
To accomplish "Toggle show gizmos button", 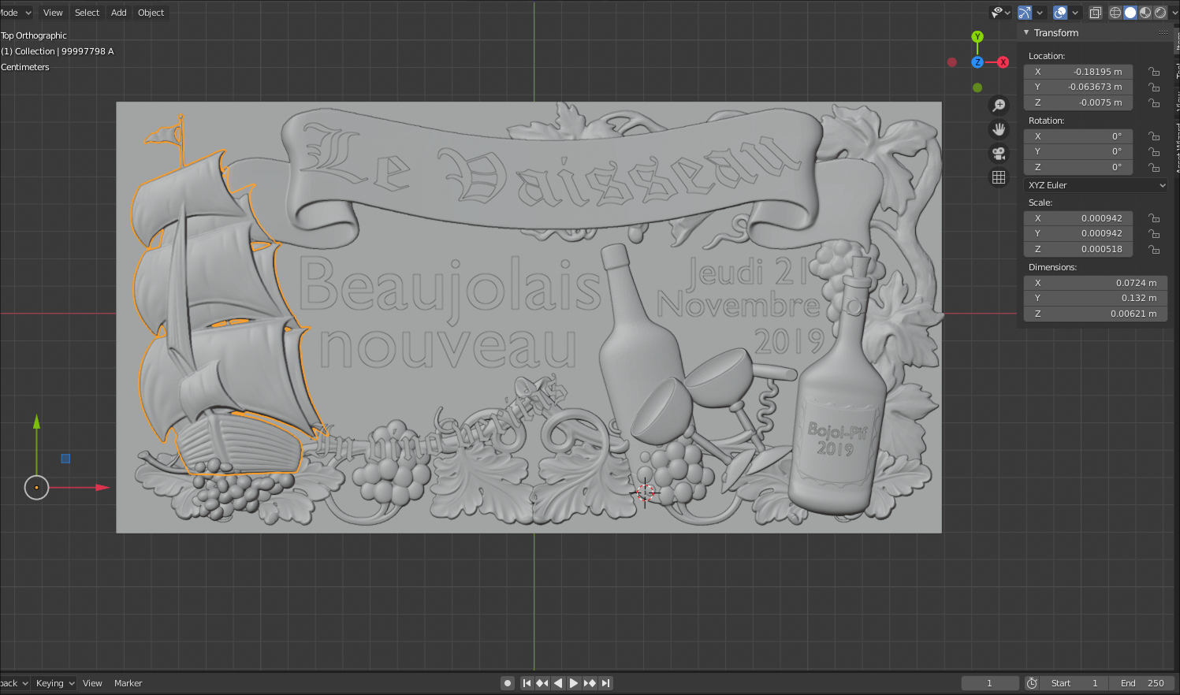I will pos(1025,13).
